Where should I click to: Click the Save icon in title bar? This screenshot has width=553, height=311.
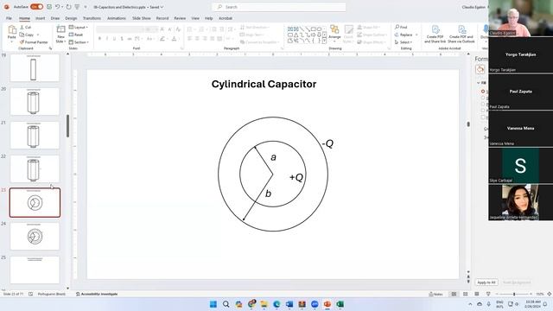pyautogui.click(x=49, y=7)
